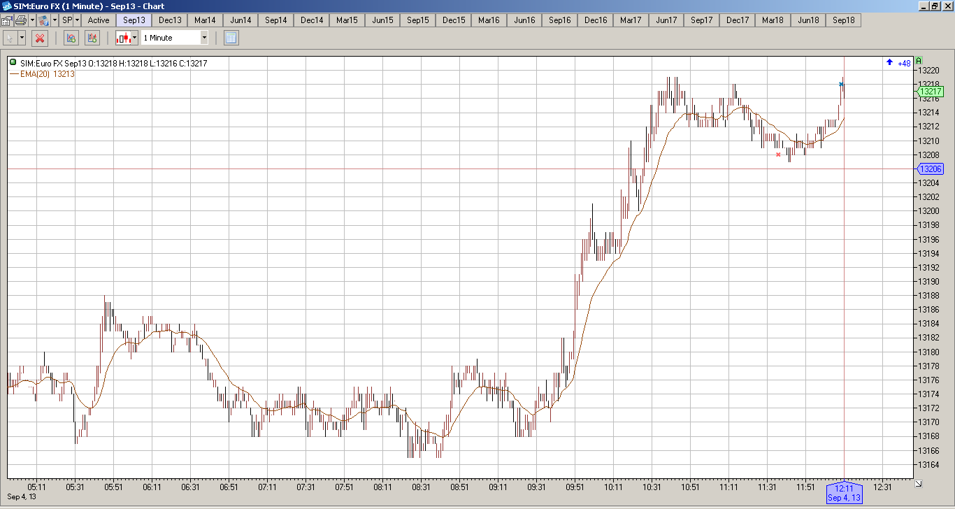This screenshot has height=509, width=955.
Task: Switch to the Dec13 contract tab
Action: (170, 20)
